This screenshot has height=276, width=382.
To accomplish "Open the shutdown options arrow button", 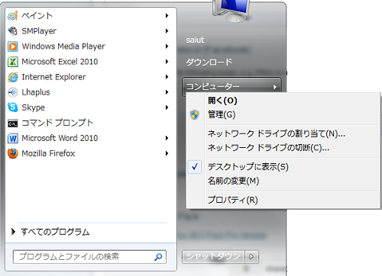I will point(251,257).
